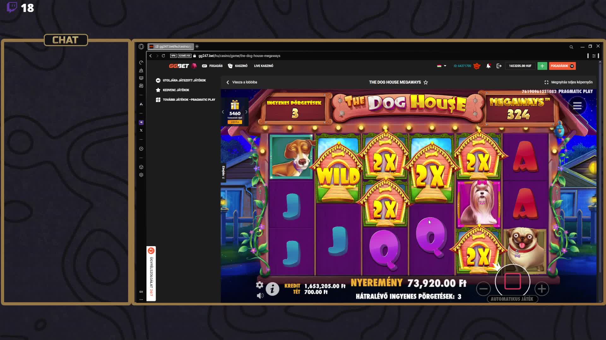Open the Ügyfélszolgálat 24/7 support tab

tap(151, 274)
